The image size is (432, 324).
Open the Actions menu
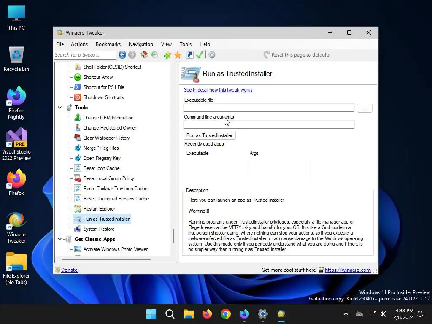coord(79,44)
